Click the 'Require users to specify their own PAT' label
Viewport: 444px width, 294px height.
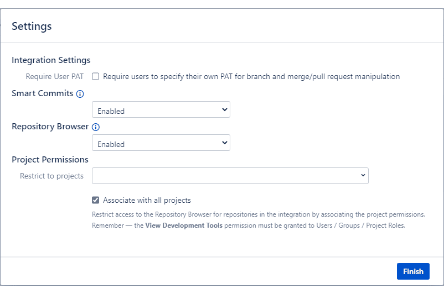tap(251, 77)
